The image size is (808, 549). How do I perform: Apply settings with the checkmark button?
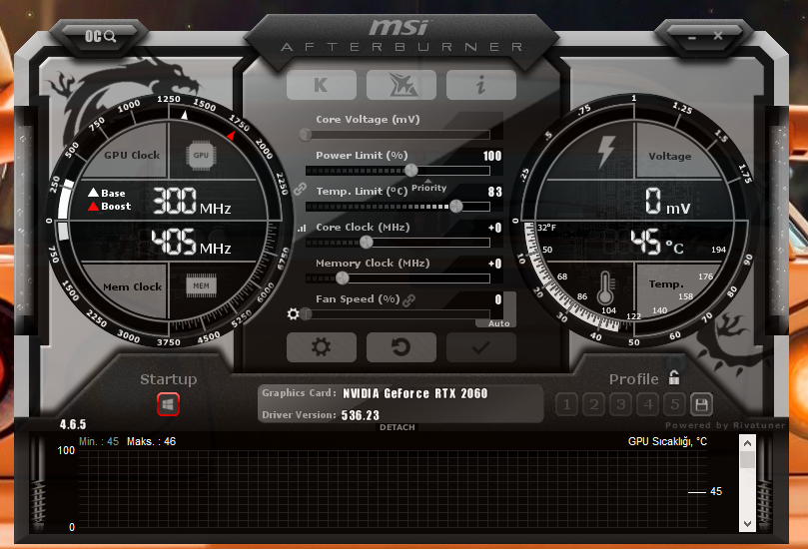480,347
